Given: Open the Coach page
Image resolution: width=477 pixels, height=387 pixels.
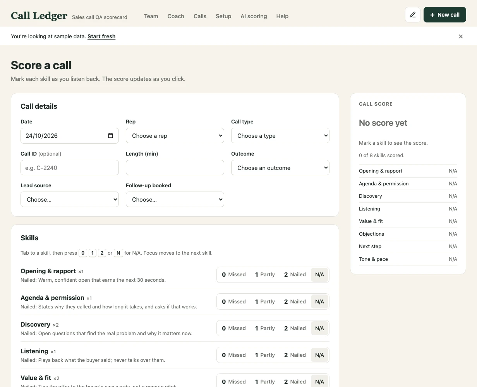Looking at the screenshot, I should [176, 16].
